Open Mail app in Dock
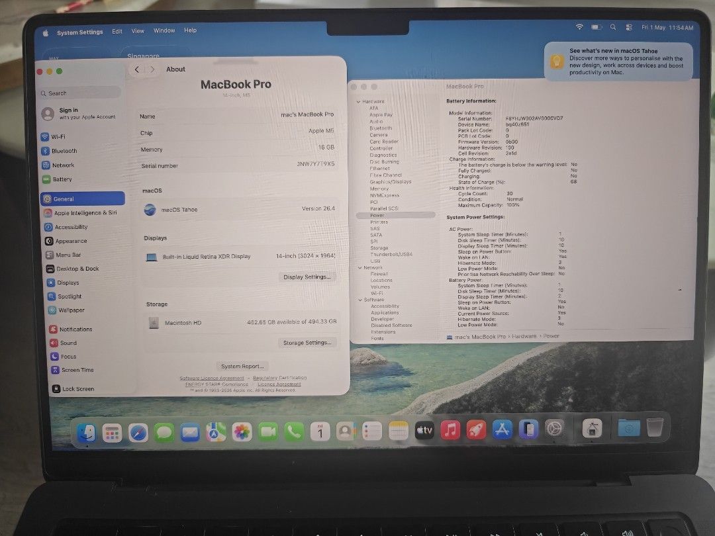Viewport: 715px width, 536px height. click(190, 432)
